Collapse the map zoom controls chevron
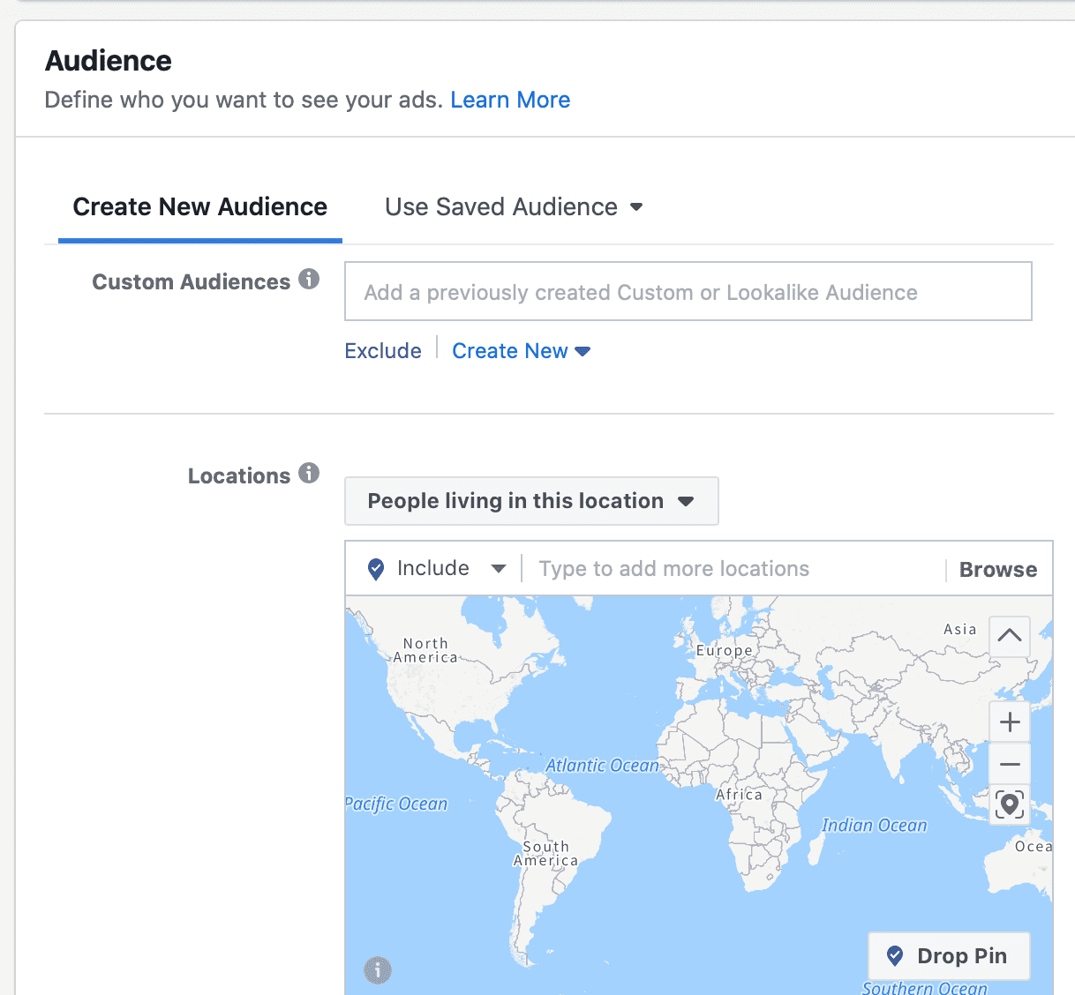The width and height of the screenshot is (1075, 995). 1009,636
